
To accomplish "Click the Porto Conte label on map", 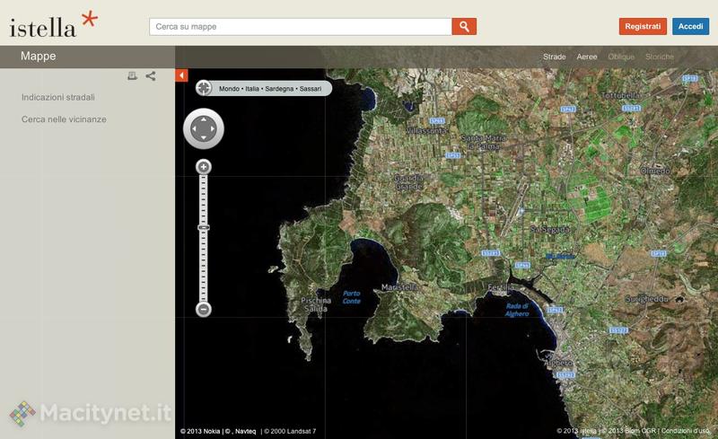I will [x=352, y=297].
